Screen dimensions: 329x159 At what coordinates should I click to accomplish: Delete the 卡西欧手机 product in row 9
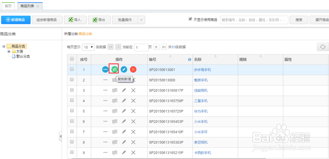pyautogui.click(x=133, y=152)
